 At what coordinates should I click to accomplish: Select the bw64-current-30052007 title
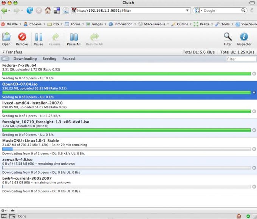pyautogui.click(x=27, y=178)
